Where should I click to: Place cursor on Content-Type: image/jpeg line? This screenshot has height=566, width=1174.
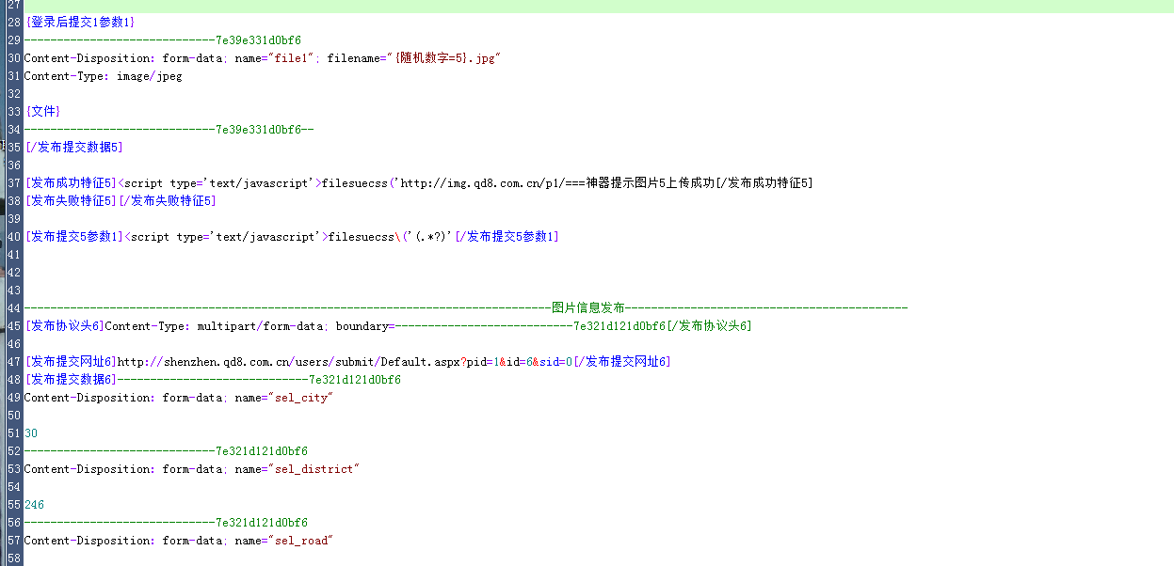104,75
